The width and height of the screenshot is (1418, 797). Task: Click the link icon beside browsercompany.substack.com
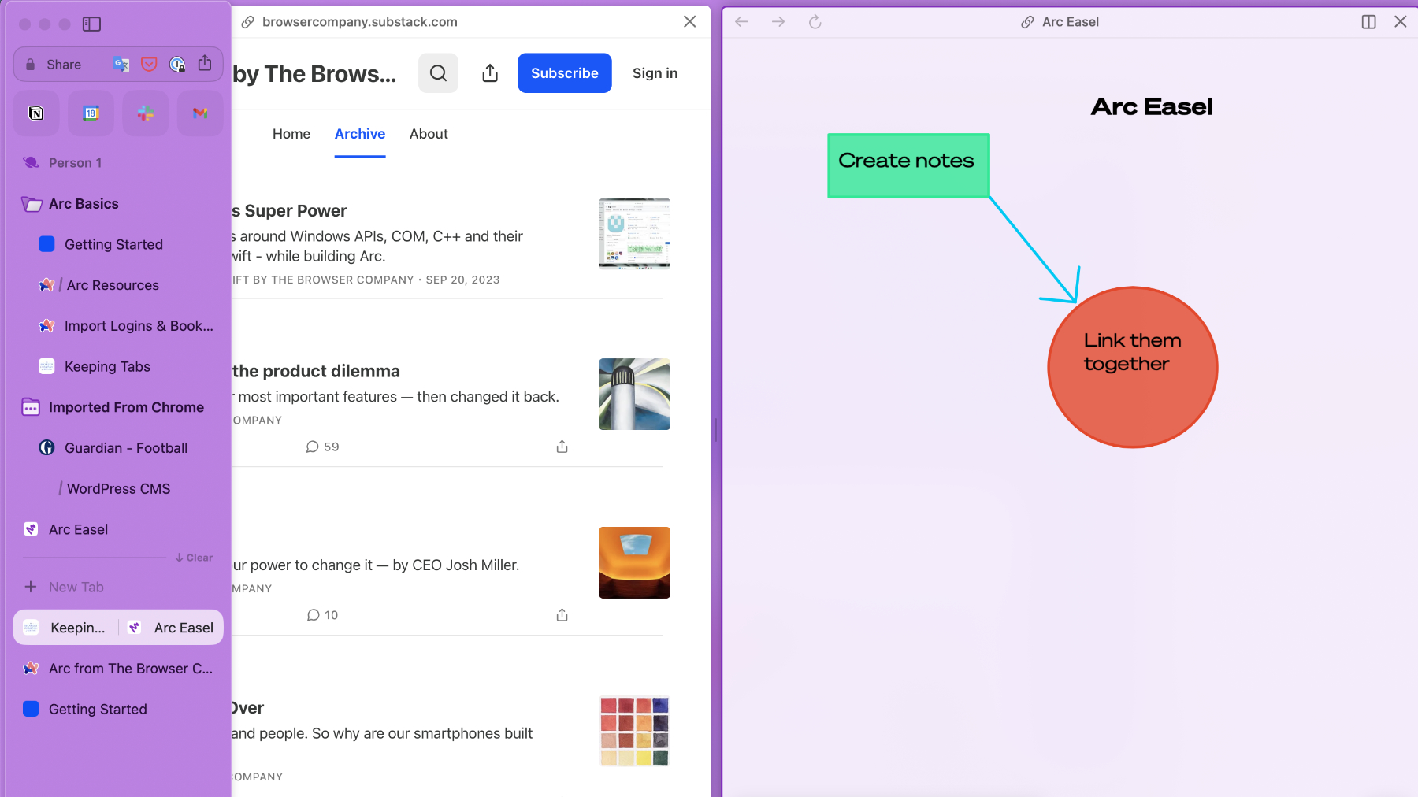(247, 22)
